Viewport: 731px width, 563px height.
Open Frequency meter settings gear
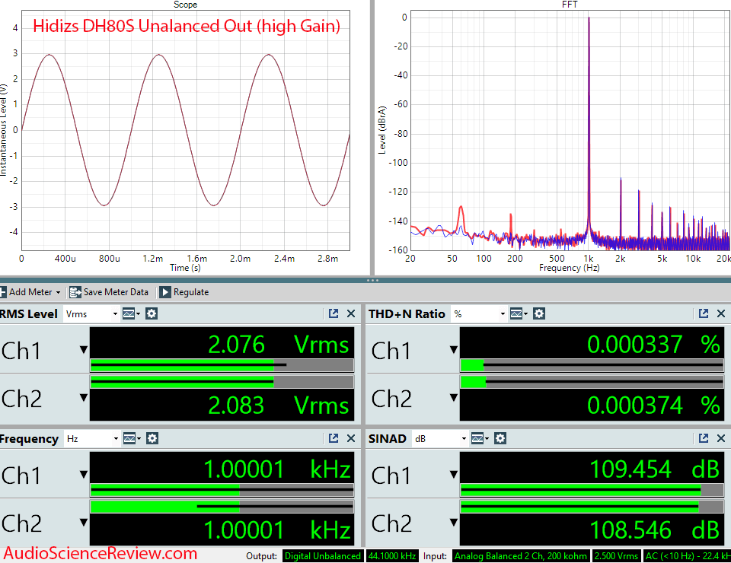(x=152, y=439)
